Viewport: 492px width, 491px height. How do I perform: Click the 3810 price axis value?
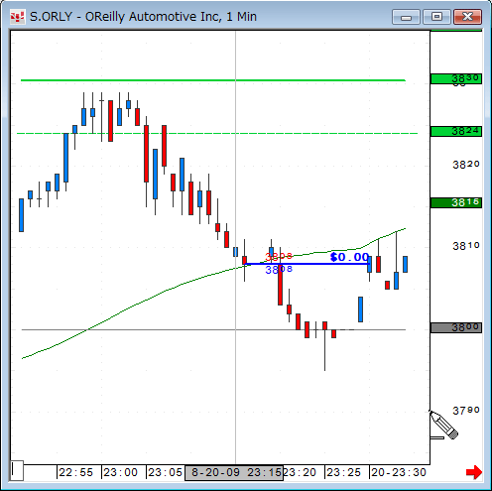pyautogui.click(x=466, y=246)
